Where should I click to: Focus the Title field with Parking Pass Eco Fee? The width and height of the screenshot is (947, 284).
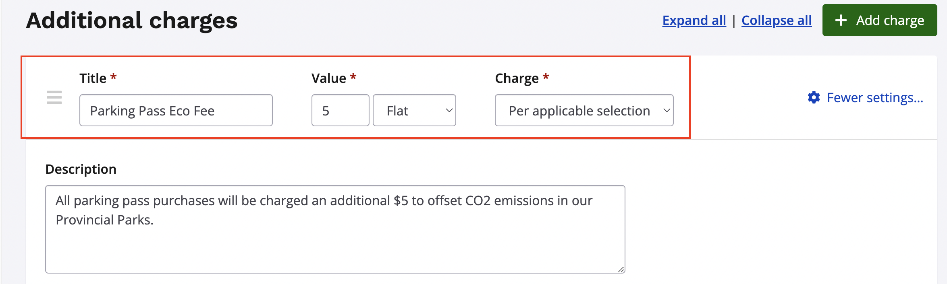click(176, 110)
